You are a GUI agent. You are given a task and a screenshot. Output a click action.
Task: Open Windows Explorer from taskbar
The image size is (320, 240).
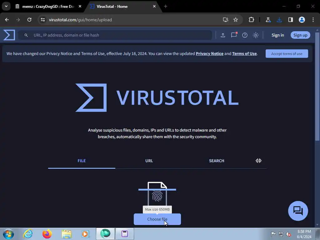pyautogui.click(x=67, y=234)
